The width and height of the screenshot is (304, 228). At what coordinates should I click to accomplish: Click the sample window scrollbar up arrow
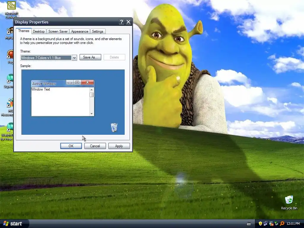(91, 90)
